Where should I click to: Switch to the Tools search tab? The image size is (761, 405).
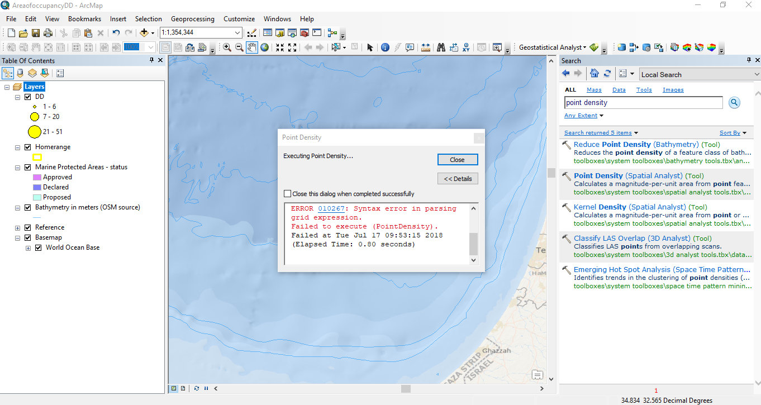click(644, 90)
